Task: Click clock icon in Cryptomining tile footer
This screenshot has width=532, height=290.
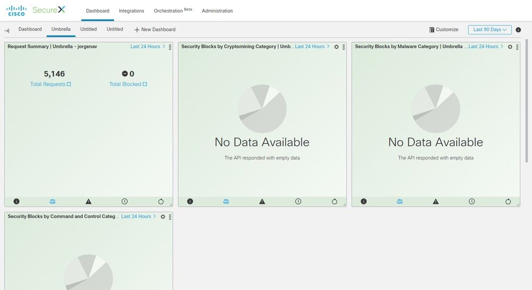Action: [298, 201]
